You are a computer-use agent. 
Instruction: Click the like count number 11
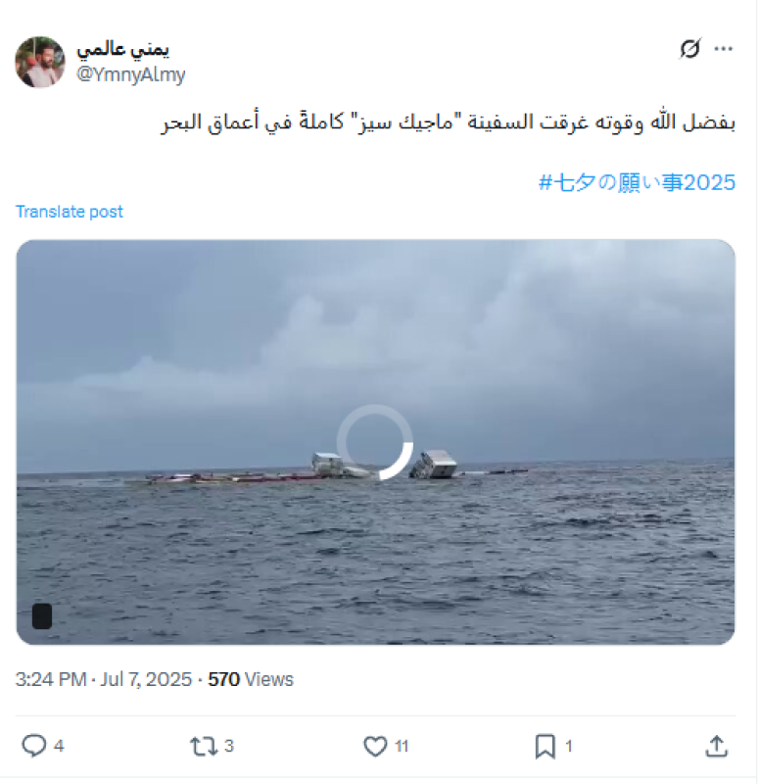pyautogui.click(x=402, y=747)
